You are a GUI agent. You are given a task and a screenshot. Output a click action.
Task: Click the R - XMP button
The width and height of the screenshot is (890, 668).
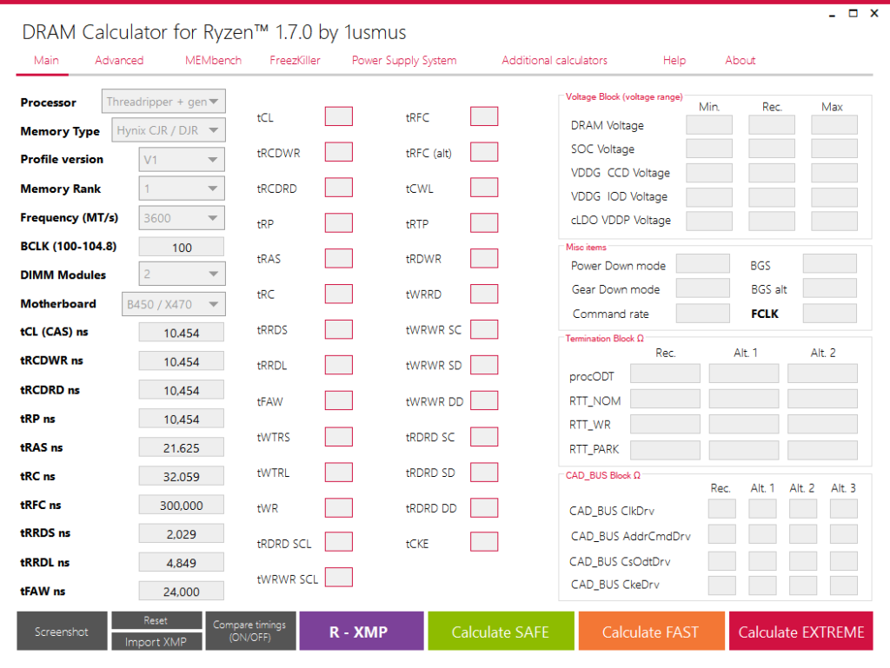(362, 631)
